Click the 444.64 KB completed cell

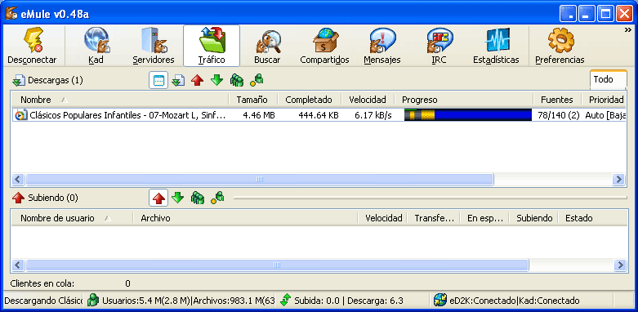click(x=319, y=115)
